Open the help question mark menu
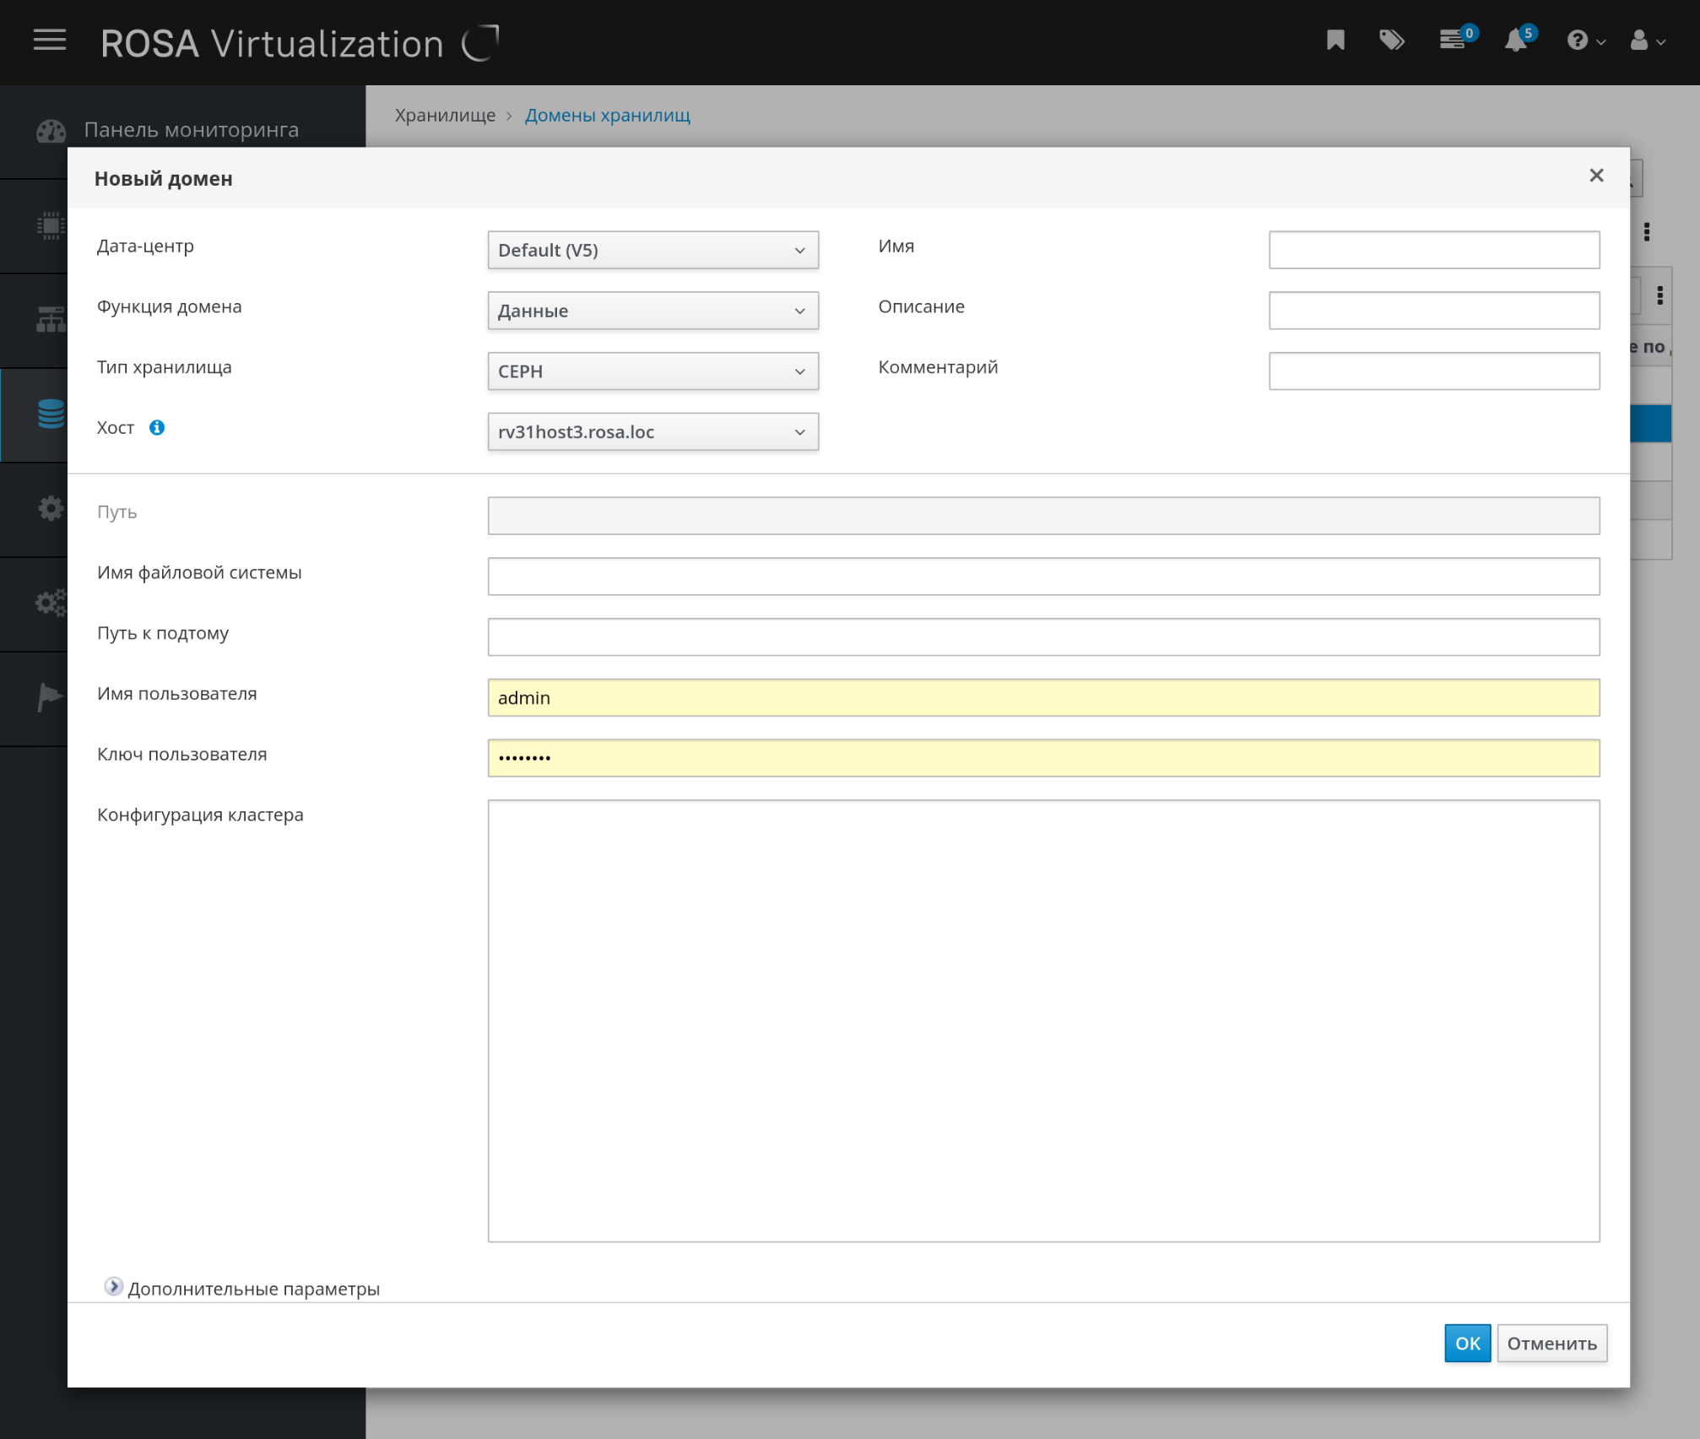The height and width of the screenshot is (1439, 1700). (x=1584, y=40)
